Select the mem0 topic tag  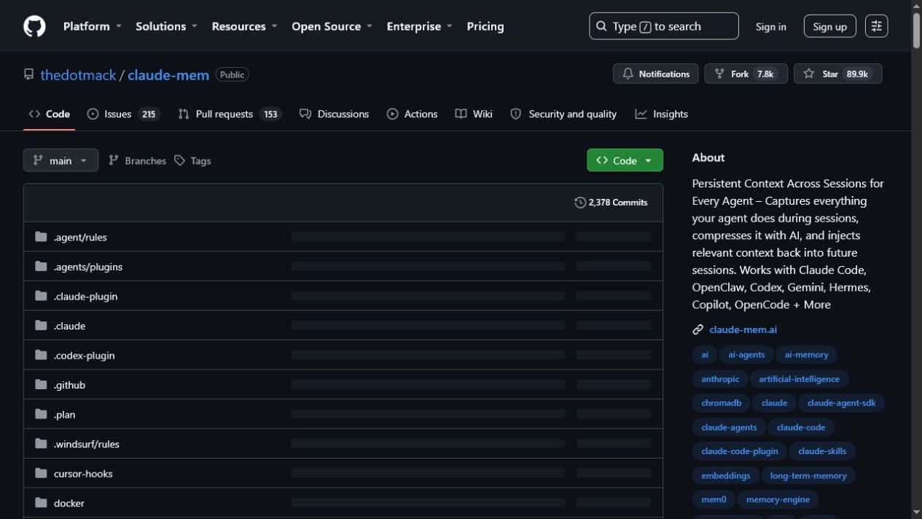(x=714, y=499)
